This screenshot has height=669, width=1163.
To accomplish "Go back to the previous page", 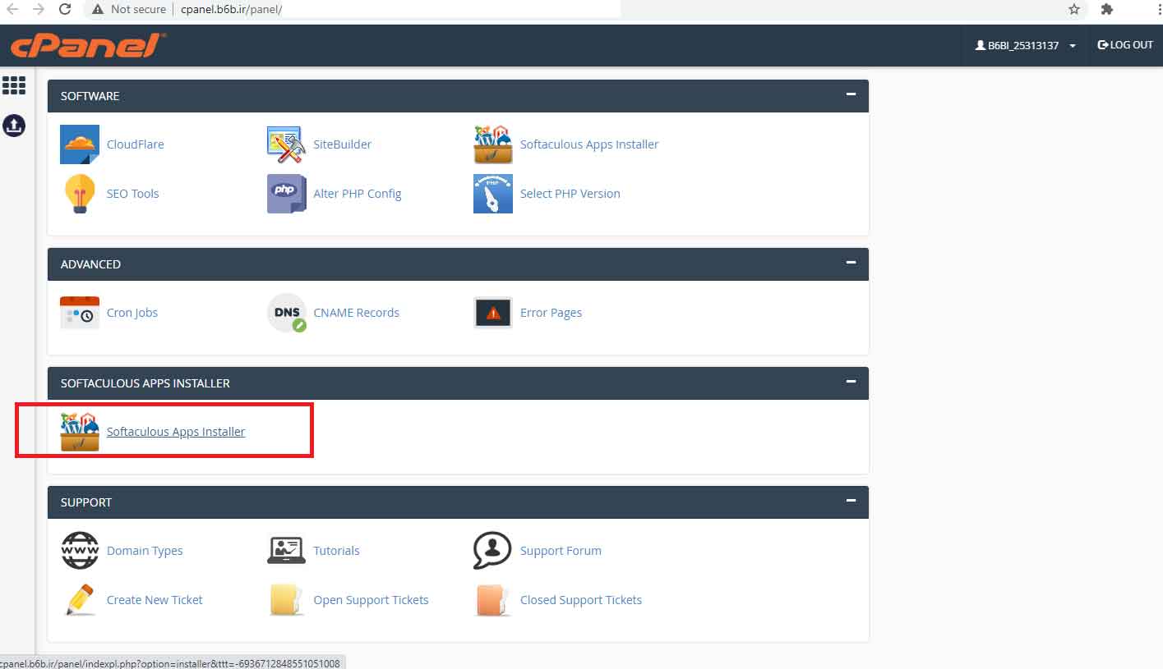I will [12, 9].
